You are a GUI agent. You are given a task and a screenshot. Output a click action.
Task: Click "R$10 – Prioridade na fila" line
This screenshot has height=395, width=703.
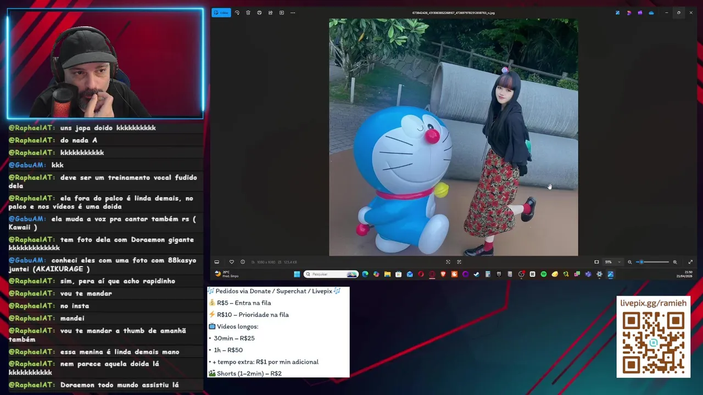[248, 315]
